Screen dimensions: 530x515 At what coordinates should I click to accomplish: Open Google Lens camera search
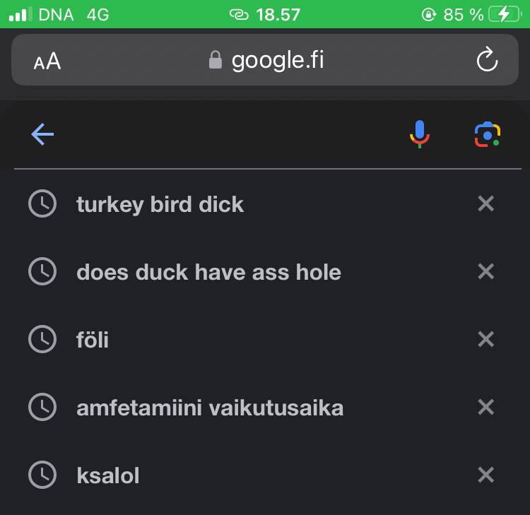point(487,134)
